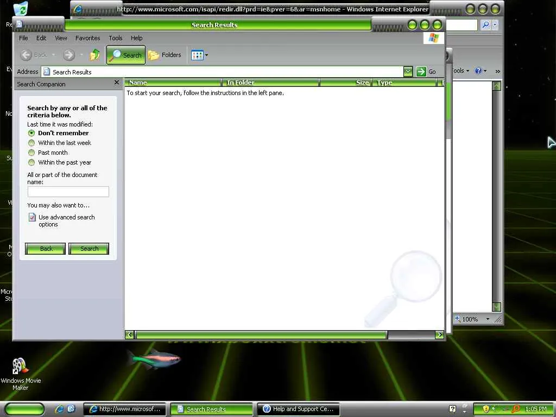Open the Views icon menu
The height and width of the screenshot is (417, 556).
(x=197, y=55)
